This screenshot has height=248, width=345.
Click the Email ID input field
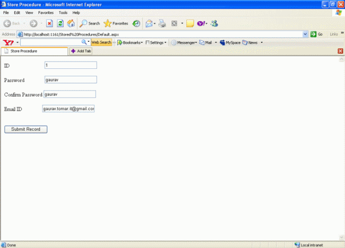click(x=68, y=109)
